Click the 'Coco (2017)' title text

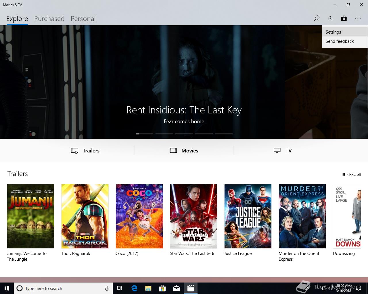(x=127, y=254)
